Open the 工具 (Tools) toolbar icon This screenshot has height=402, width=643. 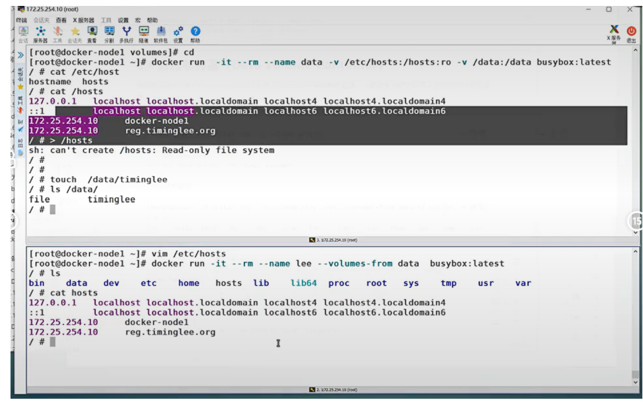click(57, 34)
